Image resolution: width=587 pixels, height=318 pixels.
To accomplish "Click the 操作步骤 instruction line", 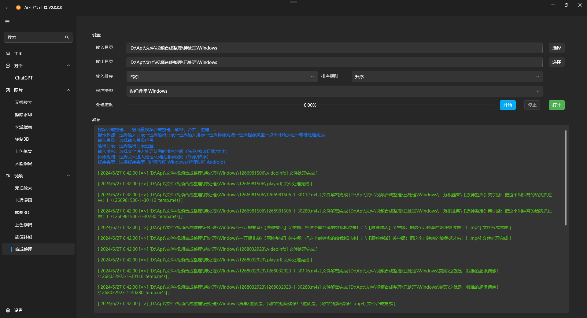I will point(211,135).
